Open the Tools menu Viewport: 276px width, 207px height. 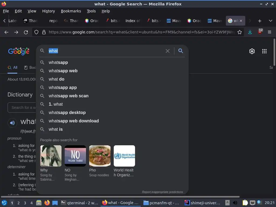coord(91,11)
